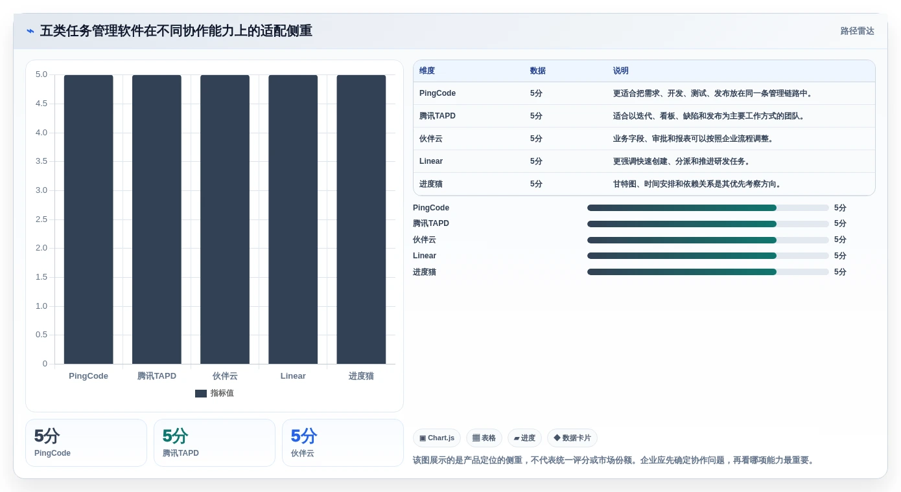Click the 腾讯TAPD progress bar
Image resolution: width=901 pixels, height=492 pixels.
click(708, 224)
